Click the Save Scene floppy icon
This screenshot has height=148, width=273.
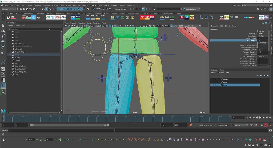[x=27, y=9]
